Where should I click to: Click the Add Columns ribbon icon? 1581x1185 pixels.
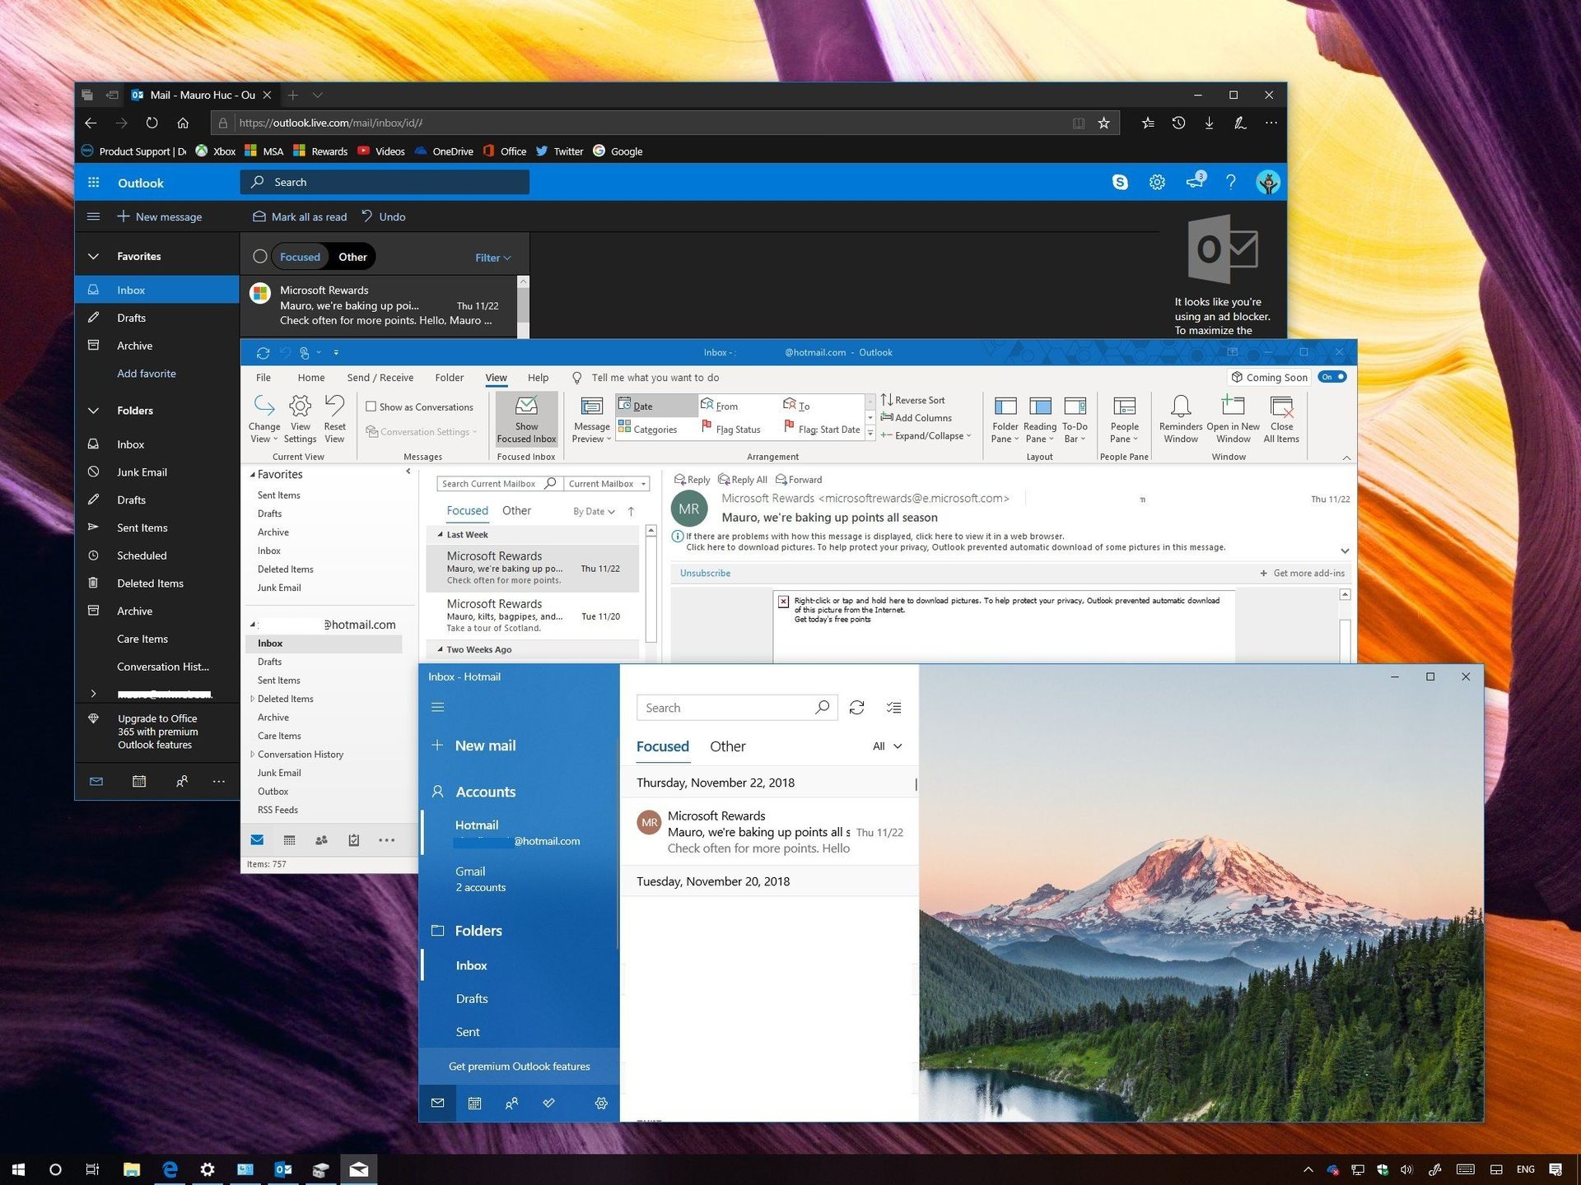pyautogui.click(x=916, y=417)
